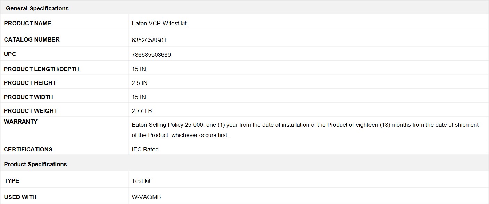Select the General Specifications section header

37,8
